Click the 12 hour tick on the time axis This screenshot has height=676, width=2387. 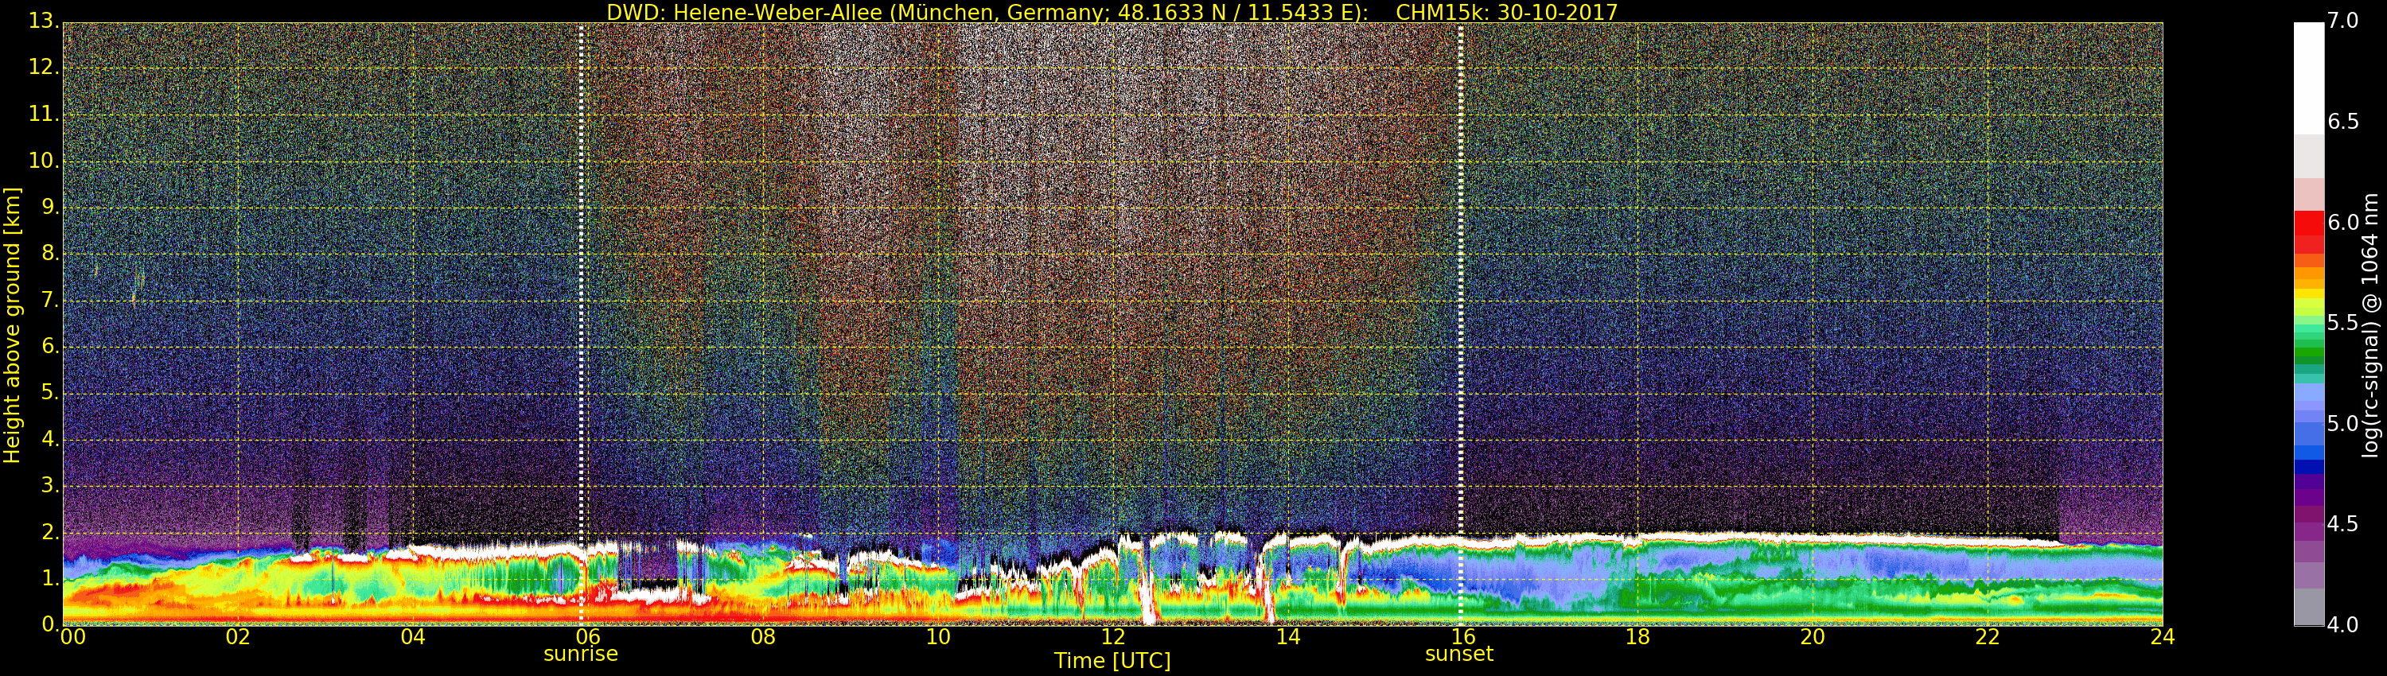(1113, 637)
